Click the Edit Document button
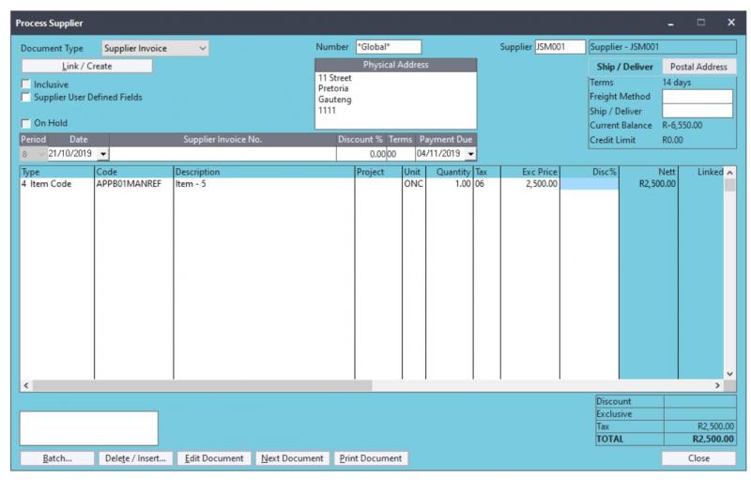The width and height of the screenshot is (751, 480). [x=214, y=458]
